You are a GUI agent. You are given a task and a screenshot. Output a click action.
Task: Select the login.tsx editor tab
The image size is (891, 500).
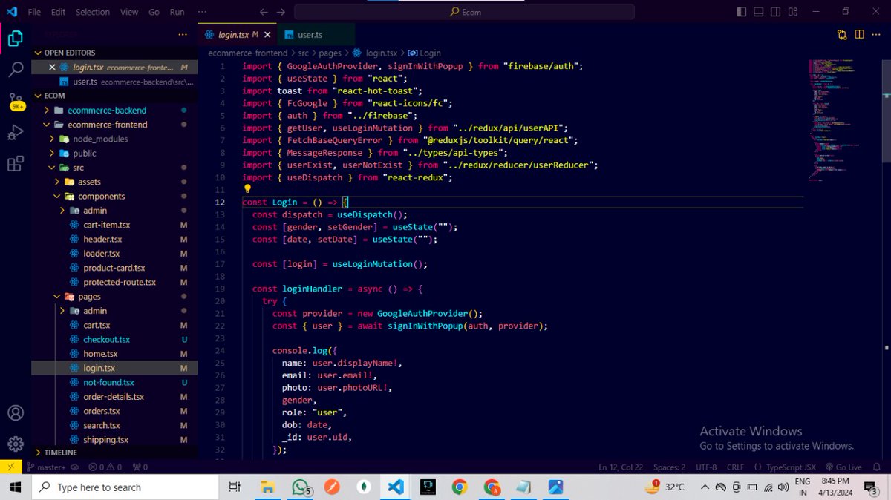pyautogui.click(x=237, y=34)
